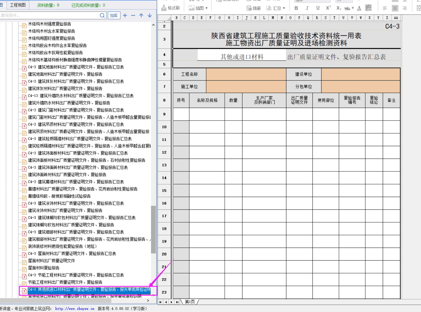Screen dimensions: 421x312
Task: Toggle italic formatting
Action: point(307,8)
